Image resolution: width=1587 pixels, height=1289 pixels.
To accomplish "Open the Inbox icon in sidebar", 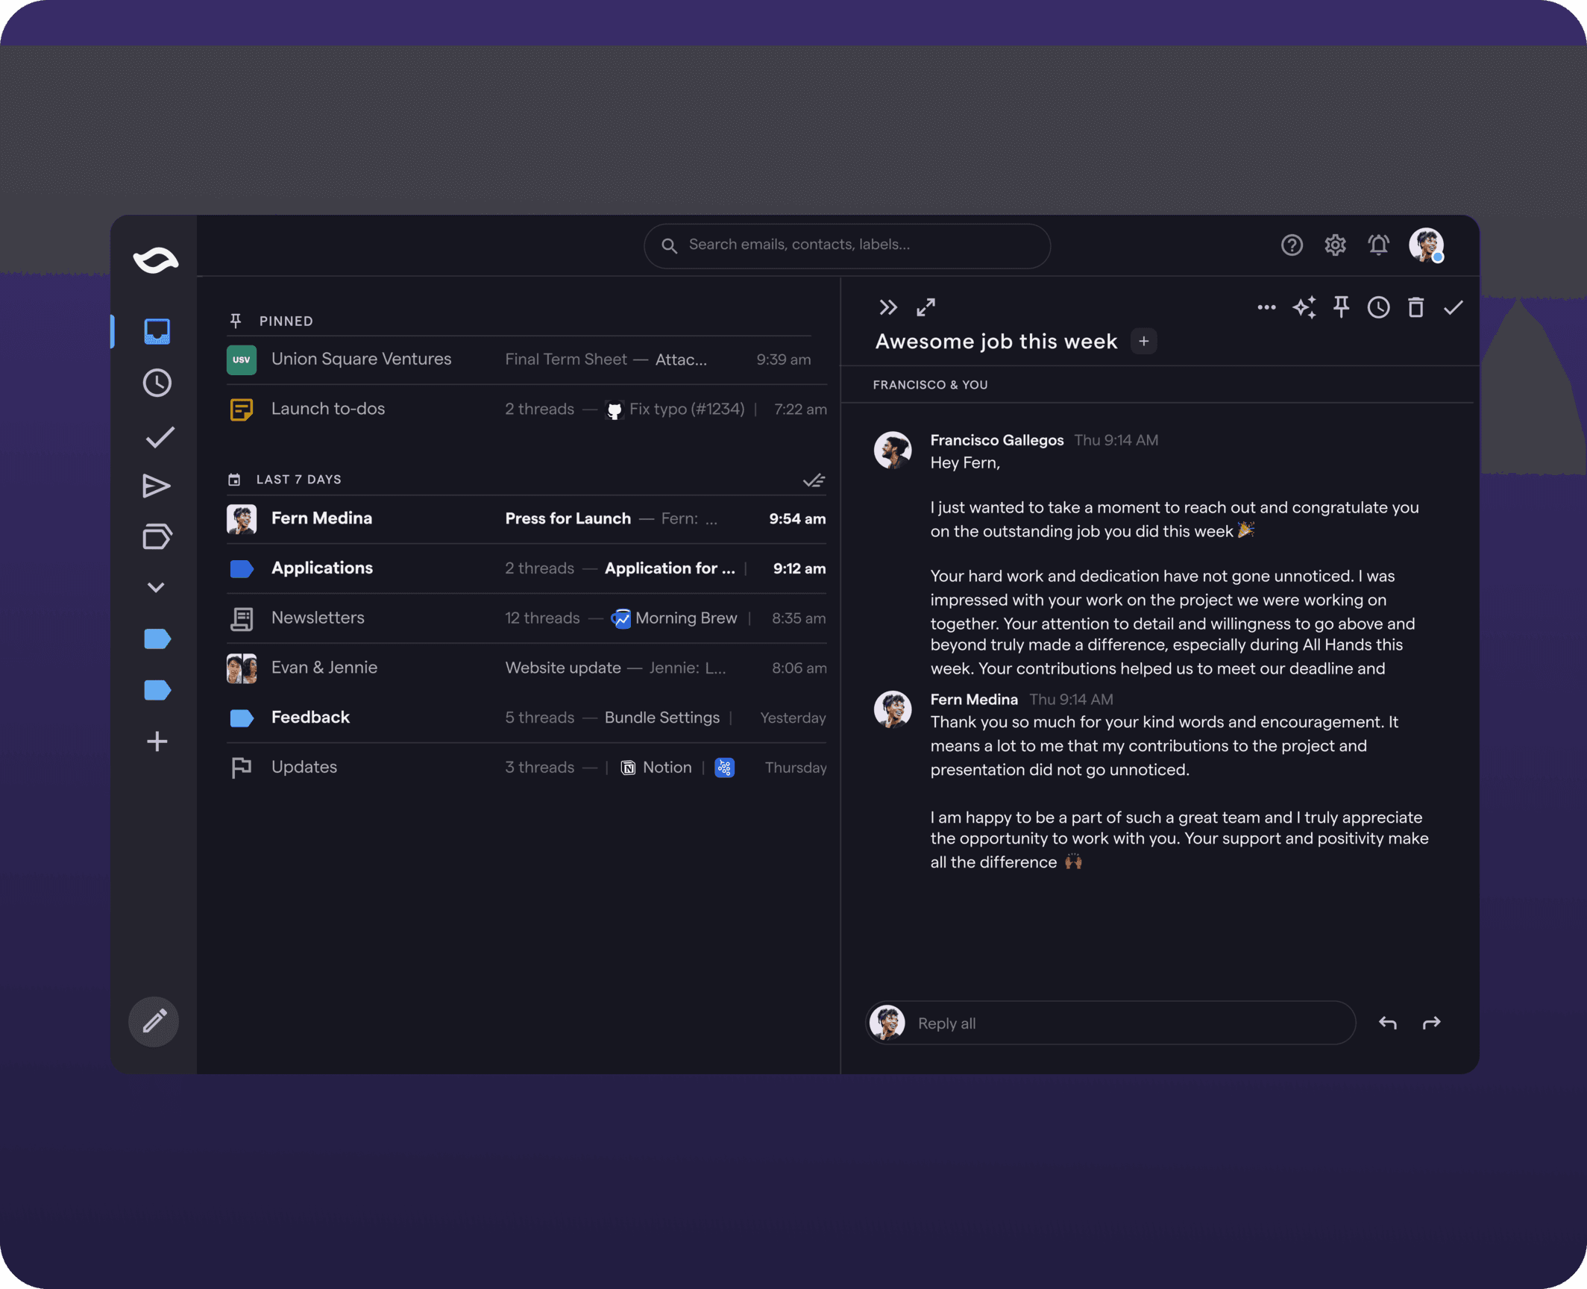I will pyautogui.click(x=157, y=331).
